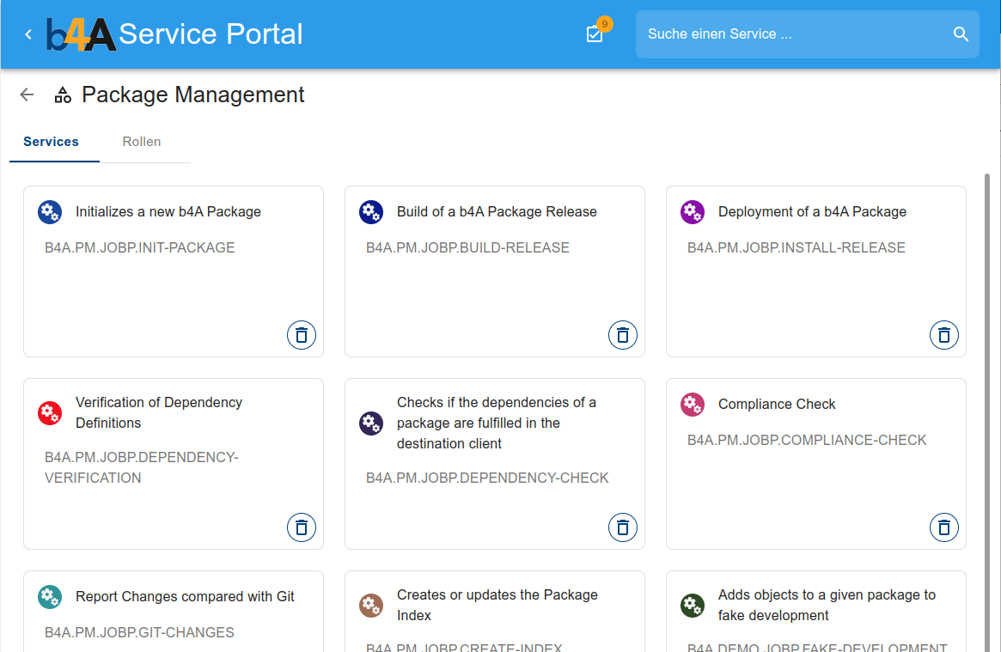Click the search magnifier icon
Screen dimensions: 1001x652
(961, 34)
